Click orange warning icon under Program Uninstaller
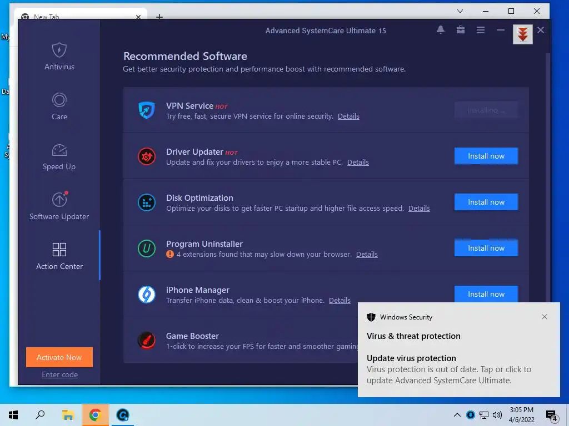 click(x=170, y=254)
